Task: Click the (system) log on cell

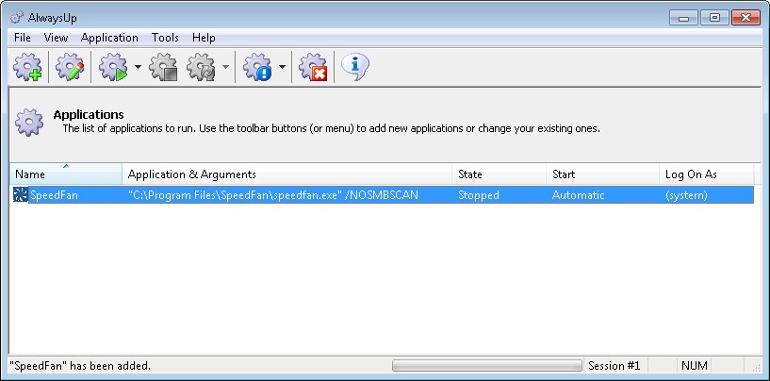Action: (686, 195)
